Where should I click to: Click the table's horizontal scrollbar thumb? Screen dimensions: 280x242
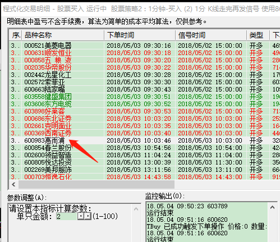click(97, 185)
